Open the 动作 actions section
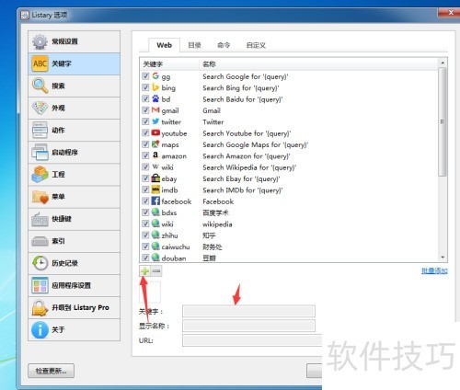This screenshot has width=460, height=390. tap(74, 131)
